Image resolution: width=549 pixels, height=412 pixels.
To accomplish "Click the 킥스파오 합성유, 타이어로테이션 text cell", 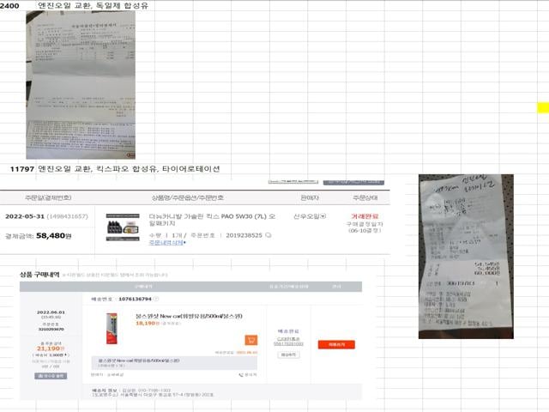I will coord(129,169).
